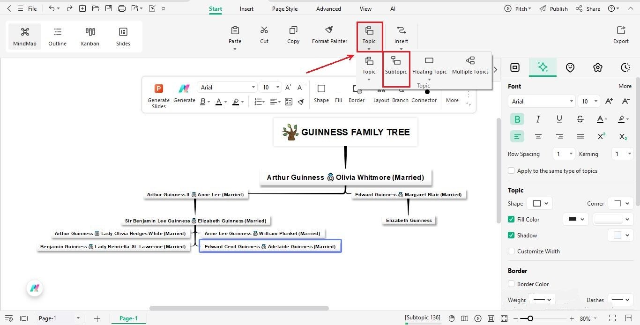
Task: Click Generate Slides in floating toolbar
Action: 159,96
